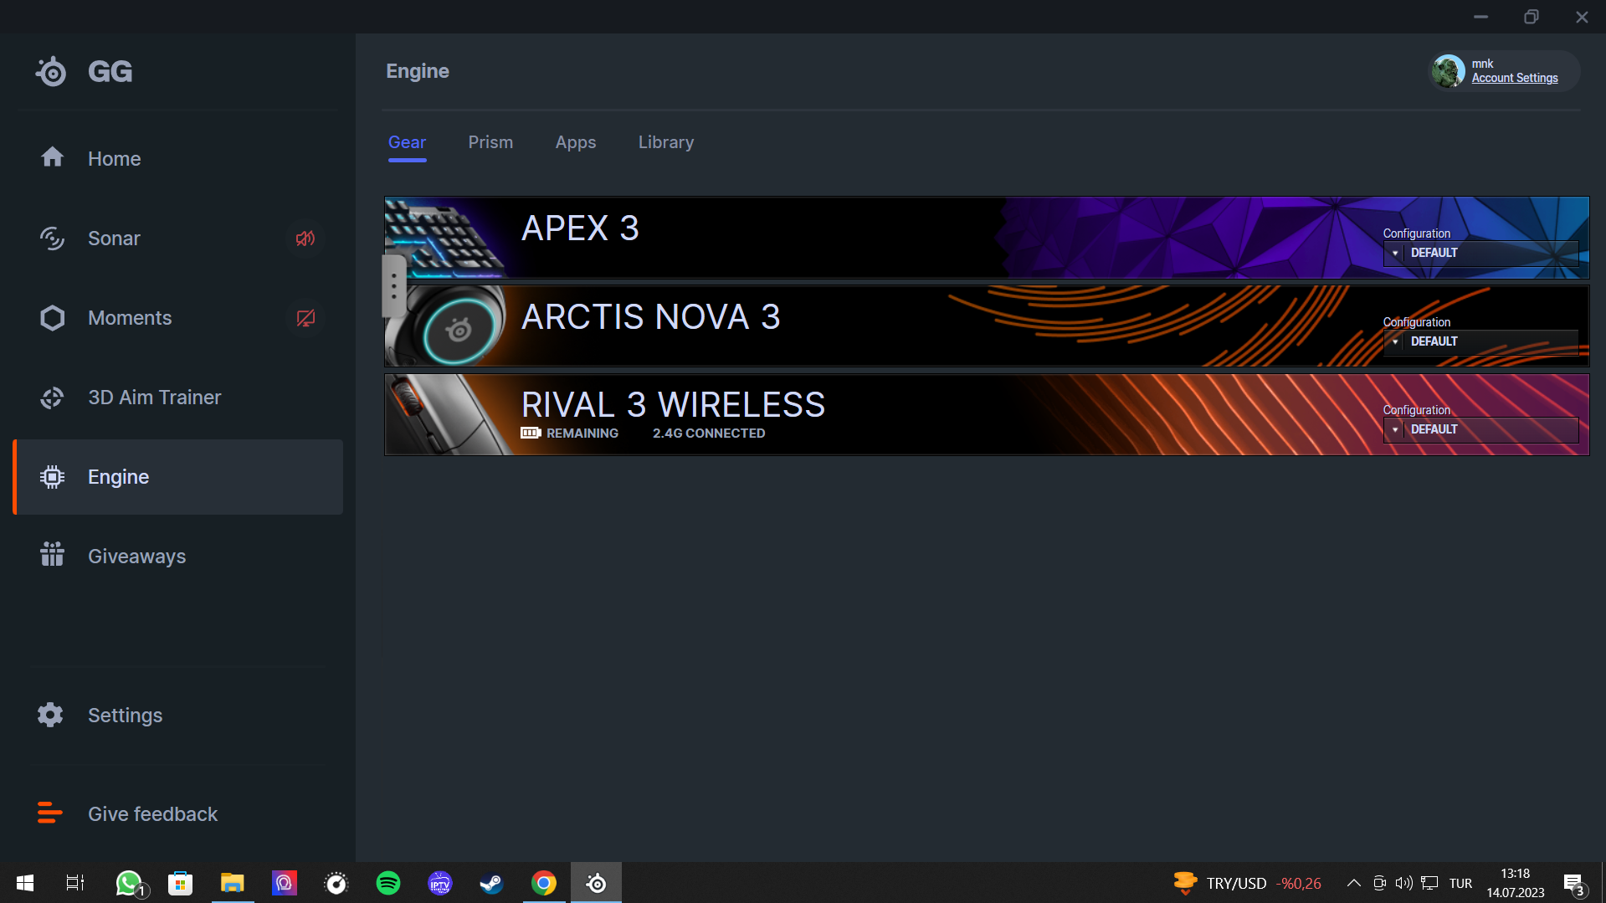1606x903 pixels.
Task: Click the tray camera status icon
Action: point(1379,883)
